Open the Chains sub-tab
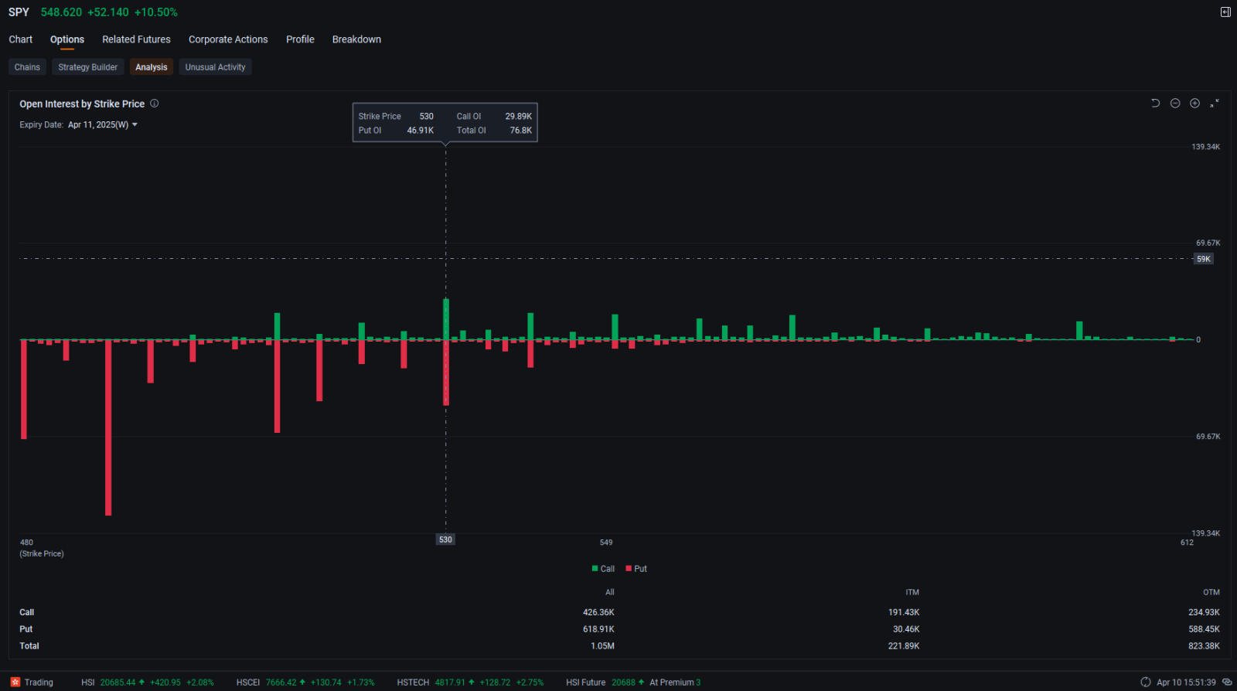The image size is (1237, 691). point(27,67)
